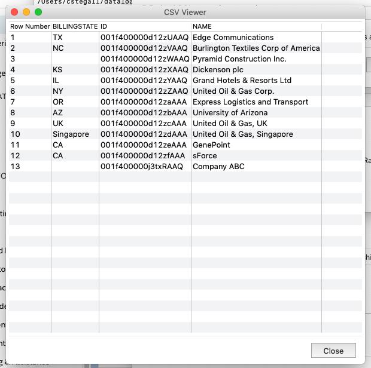Click ID 001f400000d12zVAAQ
The height and width of the screenshot is (368, 371).
pos(145,48)
